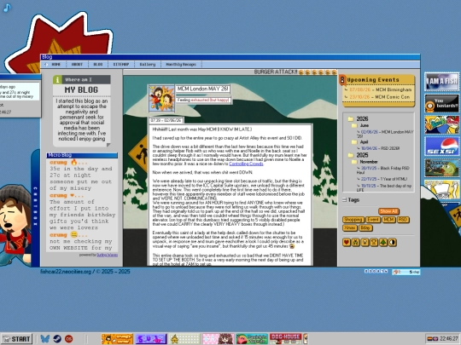This screenshot has height=345, width=461.
Task: Open the 22/11/25 1 Year of HTML post
Action: click(x=383, y=179)
